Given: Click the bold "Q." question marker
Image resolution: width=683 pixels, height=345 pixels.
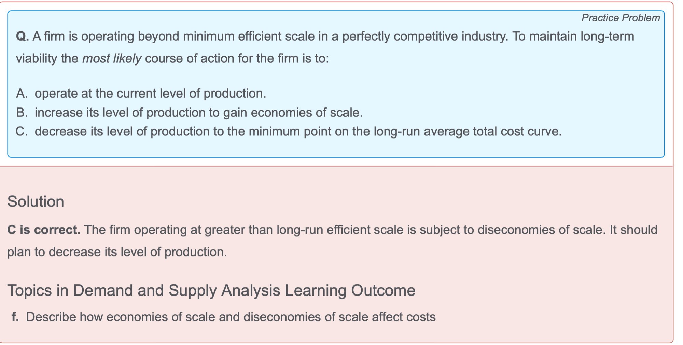Looking at the screenshot, I should point(22,37).
